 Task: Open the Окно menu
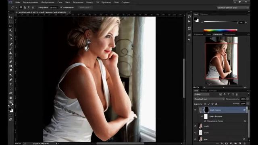[117, 2]
